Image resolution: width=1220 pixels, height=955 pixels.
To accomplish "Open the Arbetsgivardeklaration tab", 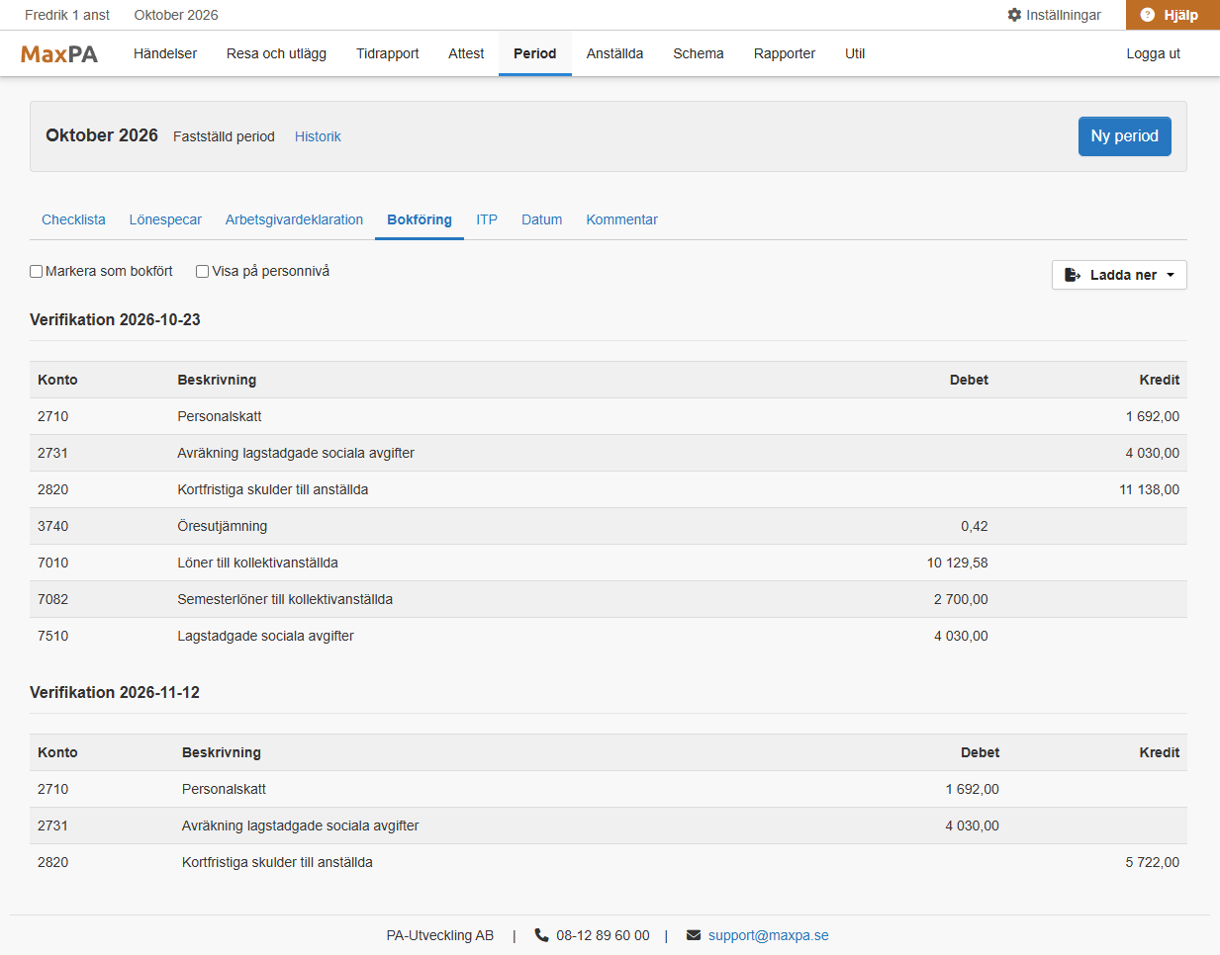I will (x=294, y=219).
